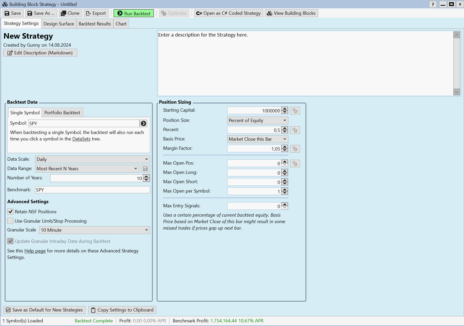
Task: Increase Margin Factor with up arrow
Action: (285, 147)
